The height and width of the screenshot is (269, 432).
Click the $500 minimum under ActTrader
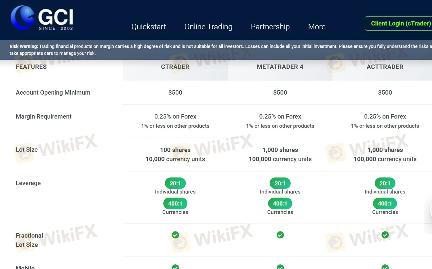click(x=385, y=93)
